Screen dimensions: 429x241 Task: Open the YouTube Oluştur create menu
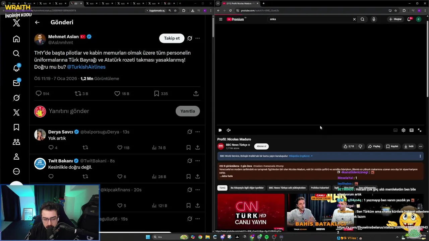coord(395,19)
